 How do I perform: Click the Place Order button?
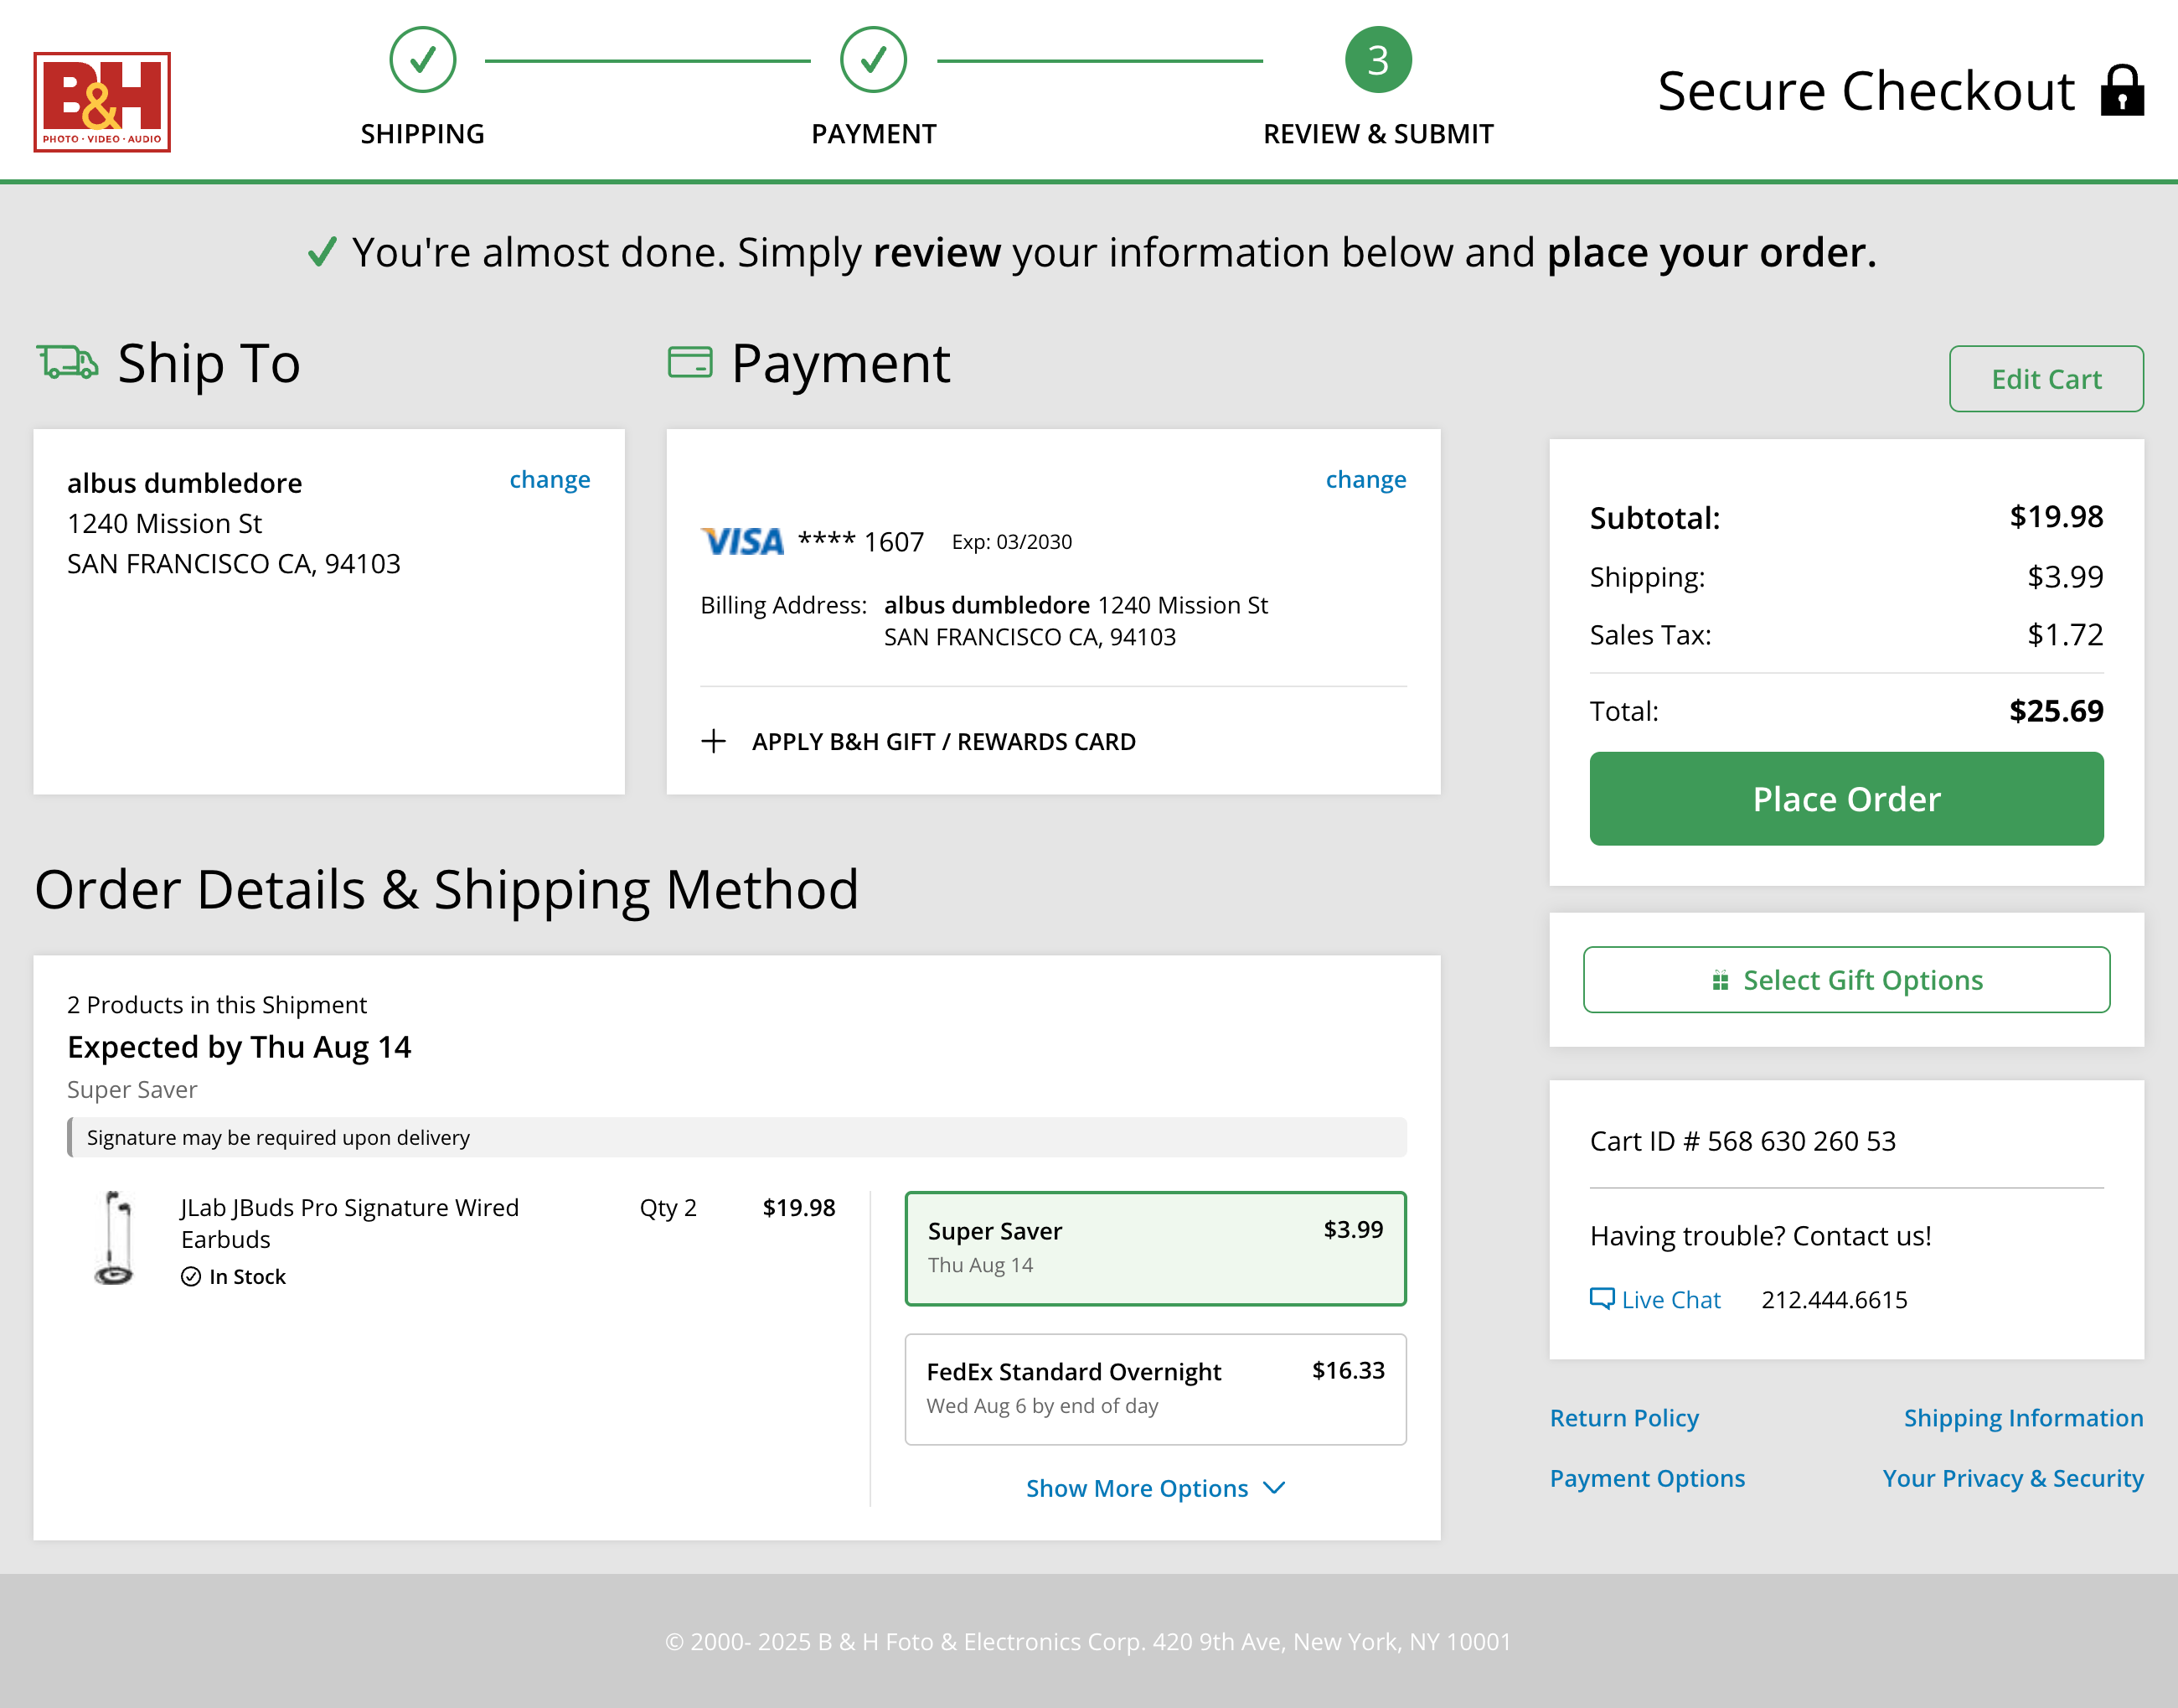[x=1846, y=798]
